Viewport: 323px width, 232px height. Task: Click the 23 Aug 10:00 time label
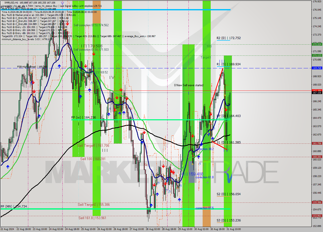[x=40, y=229]
